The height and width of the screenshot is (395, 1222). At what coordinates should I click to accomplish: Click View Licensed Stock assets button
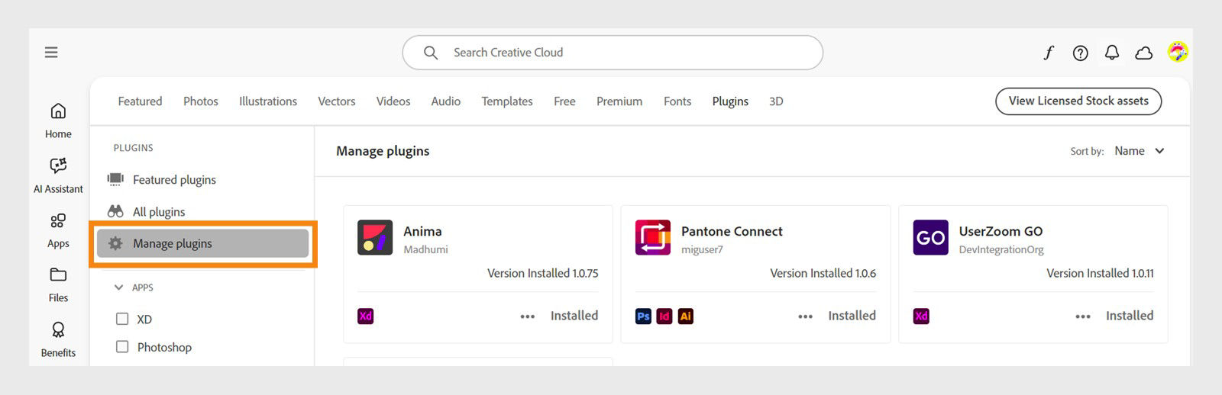(x=1078, y=101)
